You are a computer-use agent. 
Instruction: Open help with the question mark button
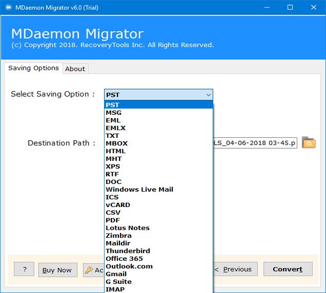24,269
